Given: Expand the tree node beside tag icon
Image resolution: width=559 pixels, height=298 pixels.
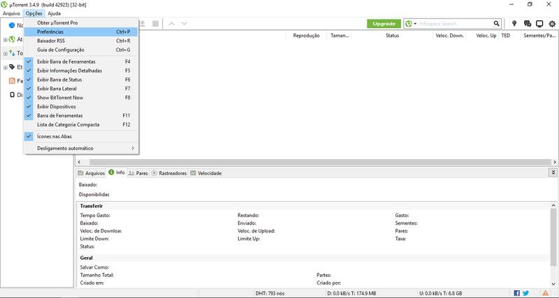Looking at the screenshot, I should click(6, 67).
